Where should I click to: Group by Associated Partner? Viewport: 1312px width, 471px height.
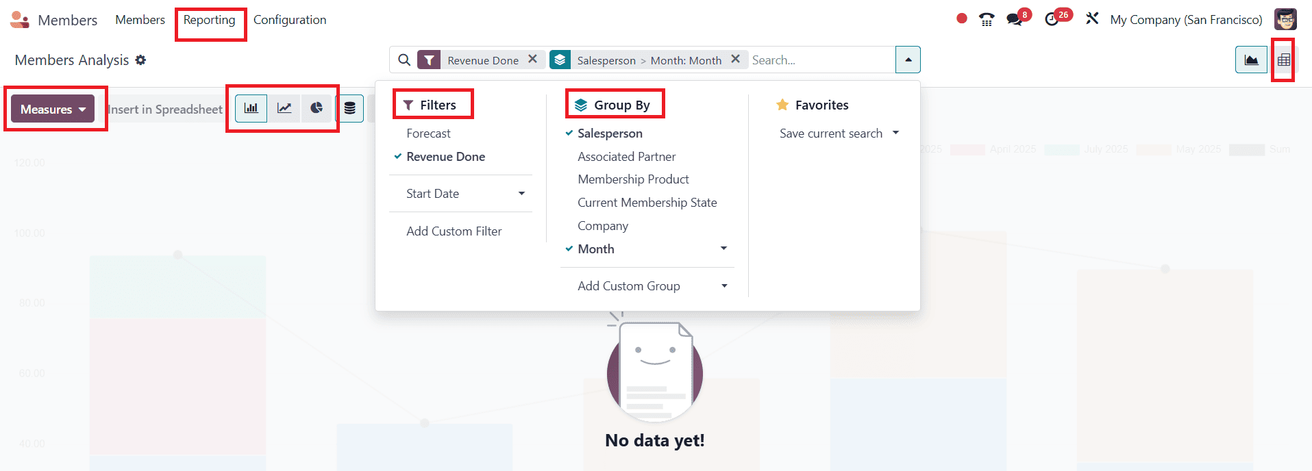click(626, 157)
